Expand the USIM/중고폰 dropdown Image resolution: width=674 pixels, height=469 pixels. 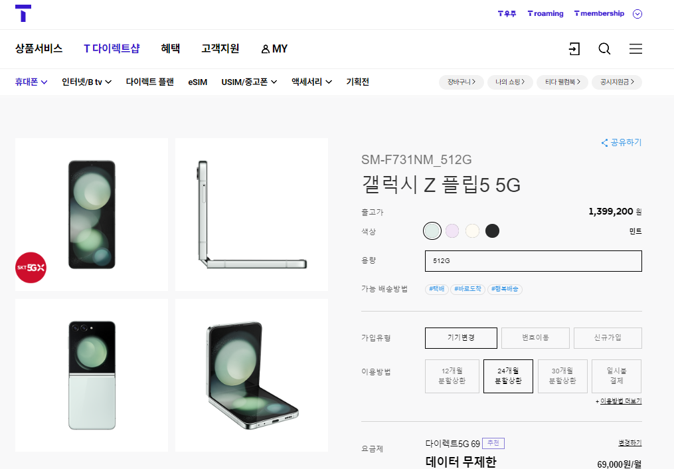point(249,82)
